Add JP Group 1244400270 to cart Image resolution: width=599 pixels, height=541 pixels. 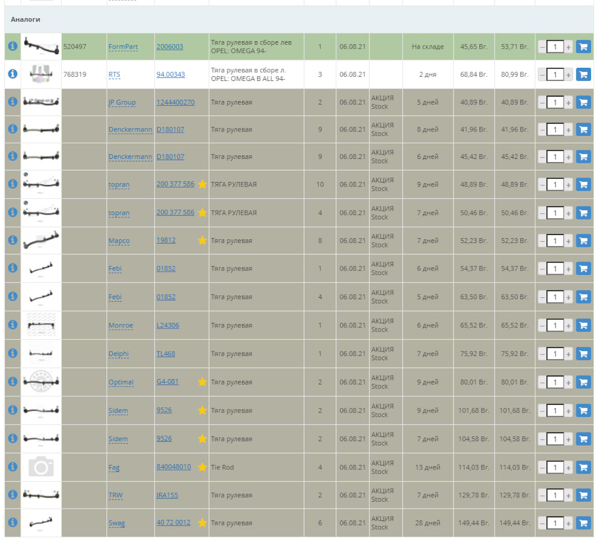click(x=583, y=102)
